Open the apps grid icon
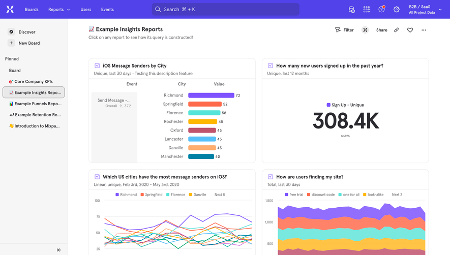450x255 pixels. click(x=367, y=10)
